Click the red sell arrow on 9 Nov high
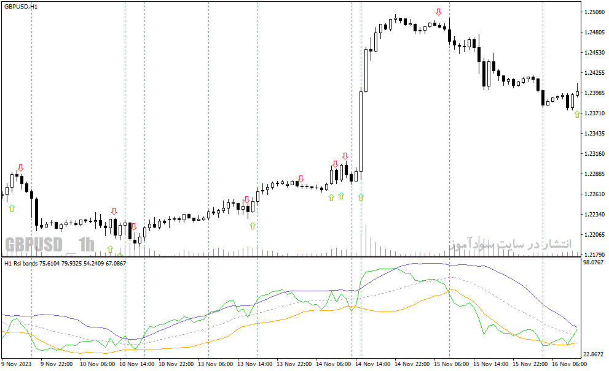Viewport: 609px width, 371px height. (20, 168)
